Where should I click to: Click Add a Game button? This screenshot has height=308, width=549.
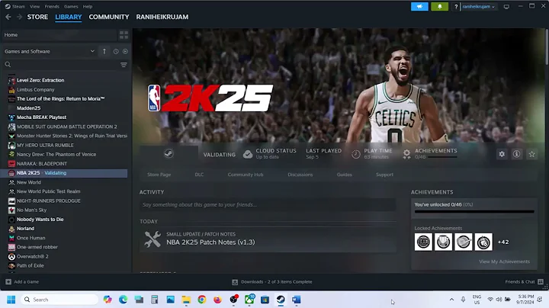tap(21, 282)
